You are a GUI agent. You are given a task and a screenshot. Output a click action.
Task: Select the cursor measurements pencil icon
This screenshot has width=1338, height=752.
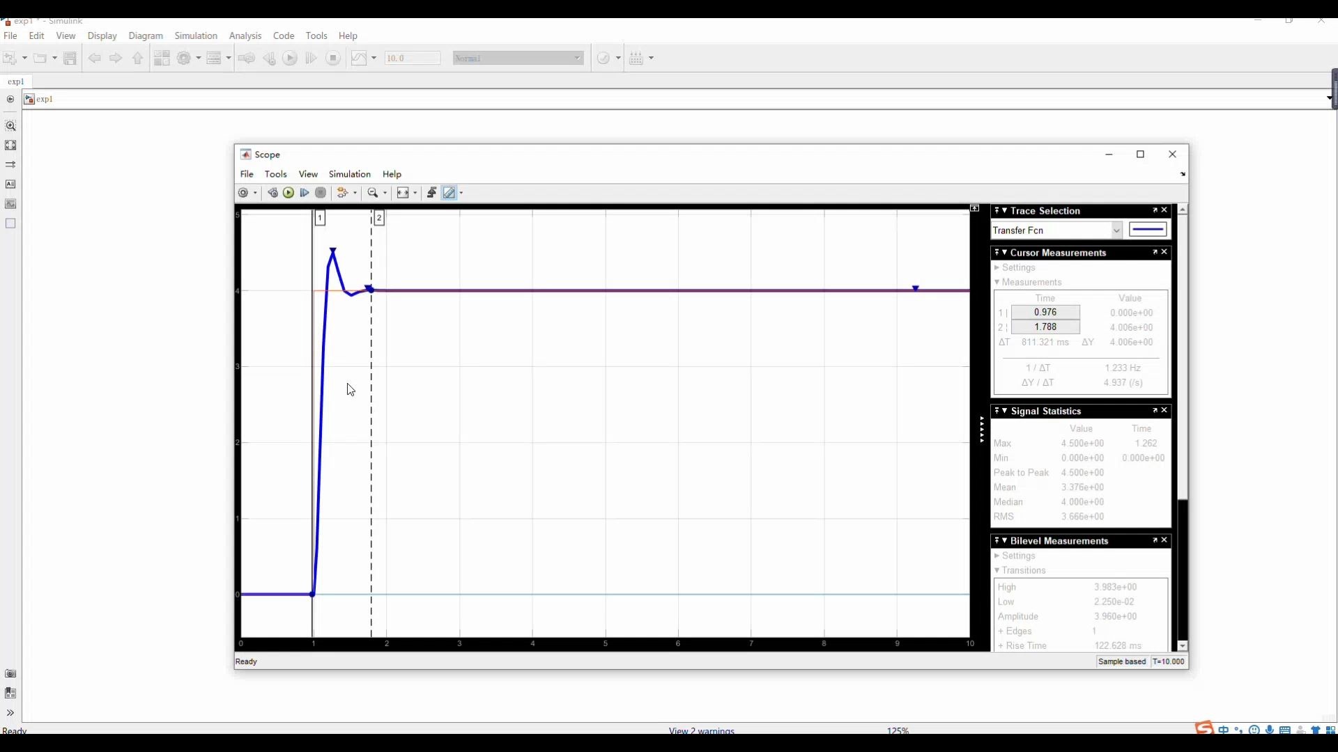coord(449,193)
